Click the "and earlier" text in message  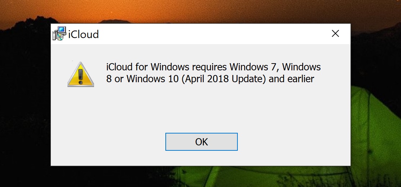pos(291,79)
